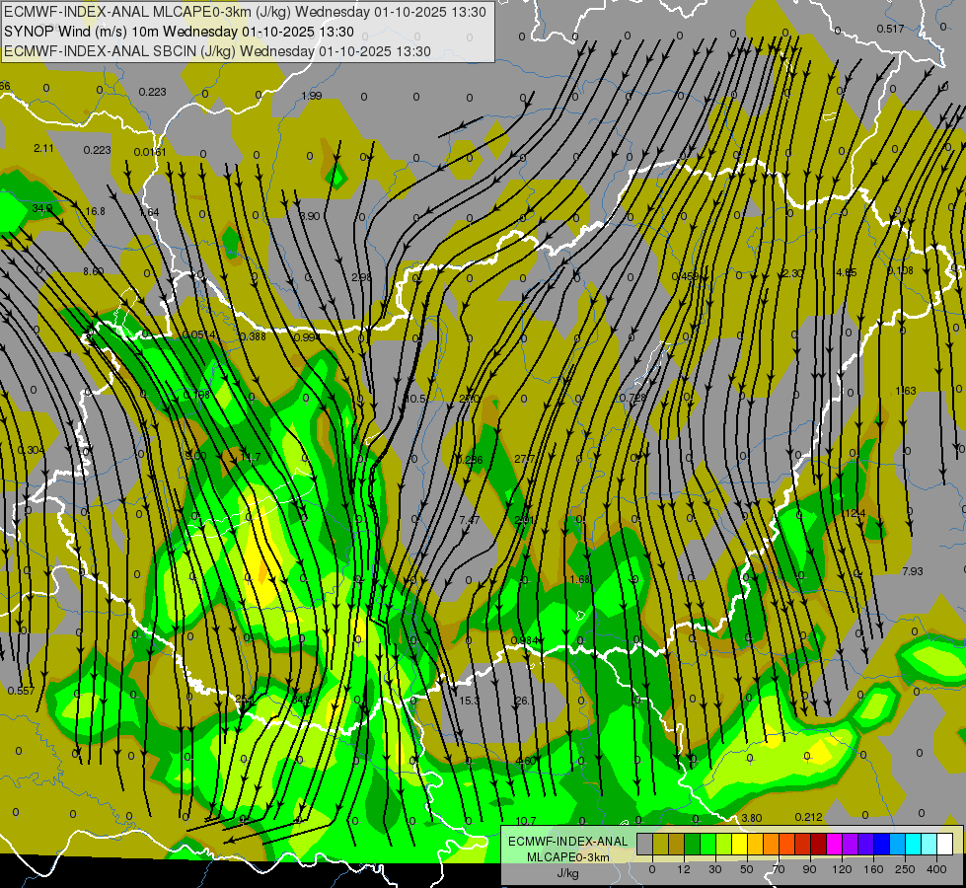Select the magenta legend swatch
The image size is (966, 888).
point(835,844)
